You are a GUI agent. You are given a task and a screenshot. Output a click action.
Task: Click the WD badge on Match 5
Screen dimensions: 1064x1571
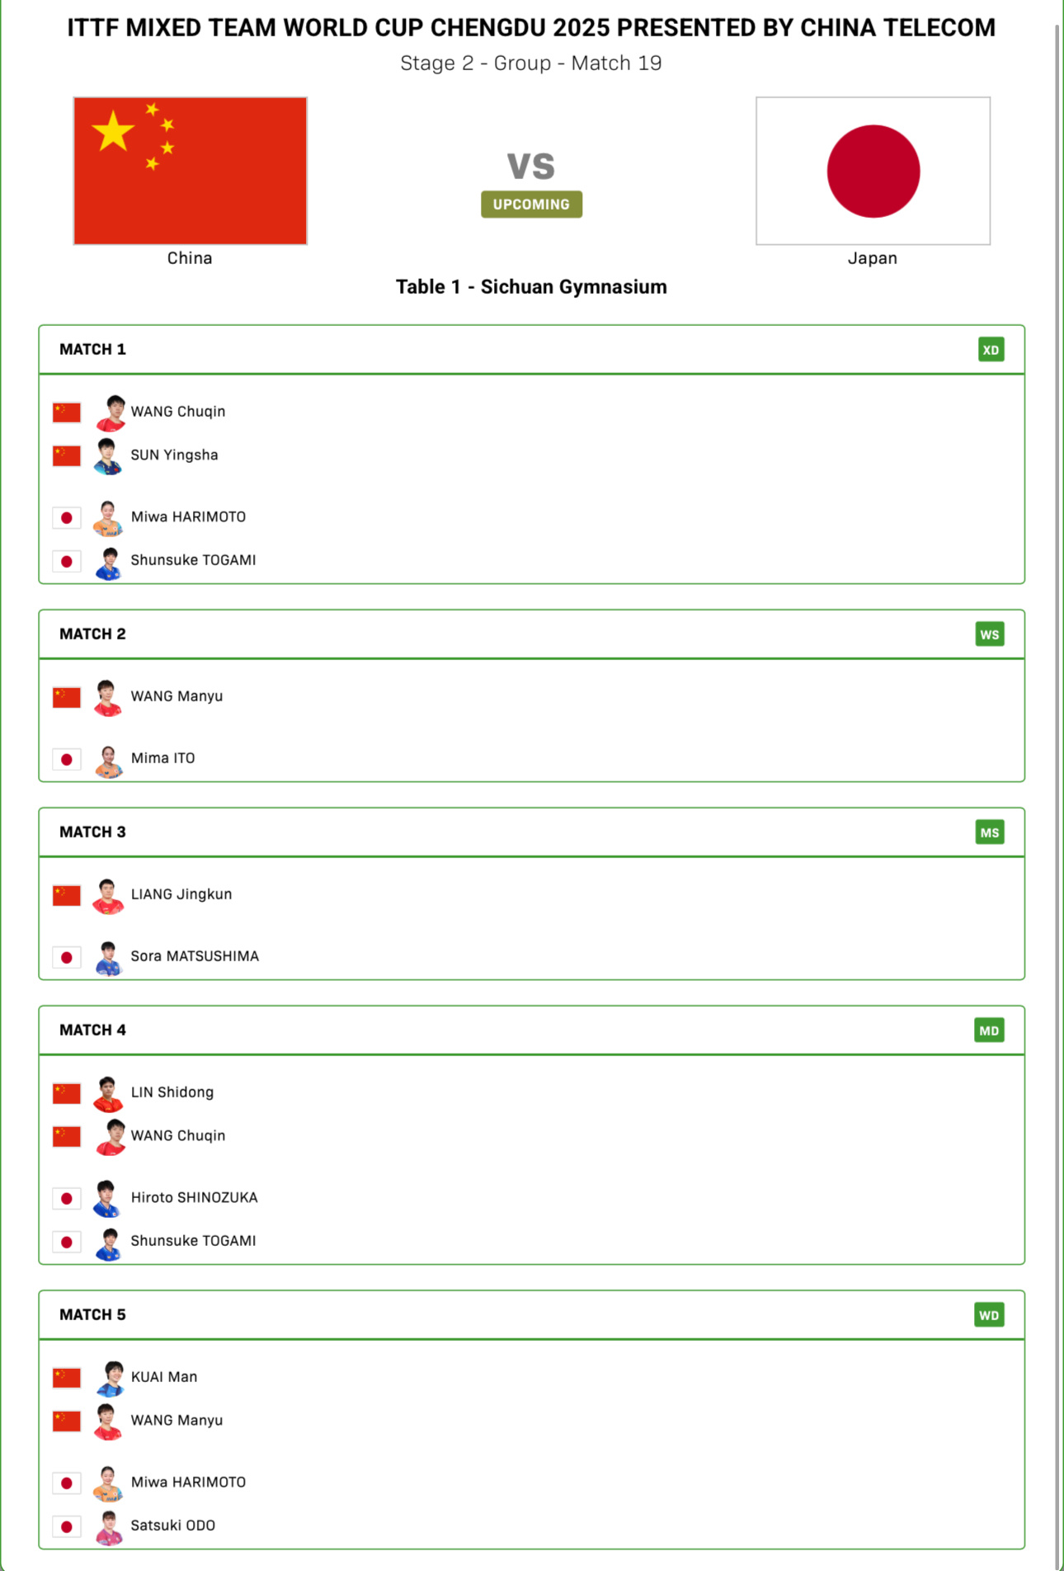[x=989, y=1315]
